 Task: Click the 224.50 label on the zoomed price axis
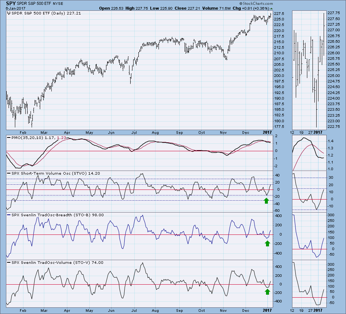coord(334,87)
